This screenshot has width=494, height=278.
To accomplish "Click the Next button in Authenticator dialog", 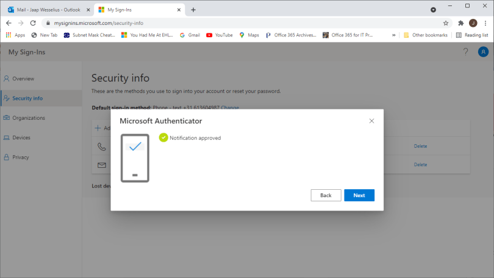I will (359, 195).
